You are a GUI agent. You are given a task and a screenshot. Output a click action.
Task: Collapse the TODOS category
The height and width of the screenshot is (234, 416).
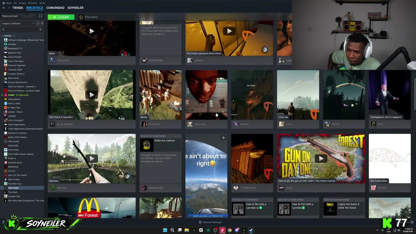coord(2,36)
